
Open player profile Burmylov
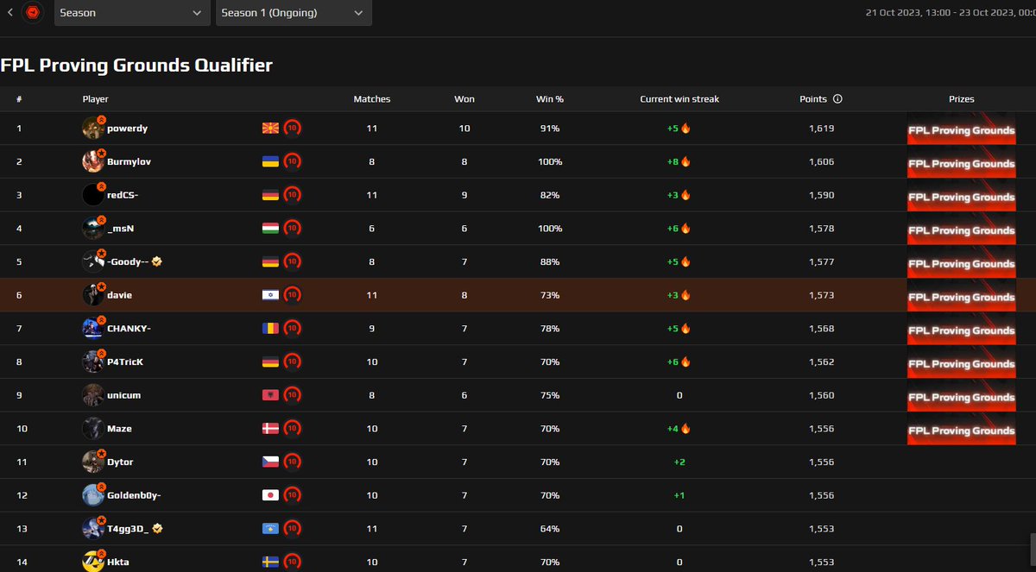[x=129, y=161]
